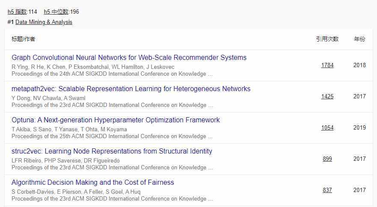Click the 24th ACM SIGKDD proceedings text
The image size is (377, 207).
click(112, 74)
